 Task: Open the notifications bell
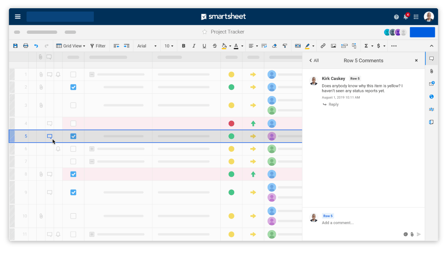[x=406, y=17]
